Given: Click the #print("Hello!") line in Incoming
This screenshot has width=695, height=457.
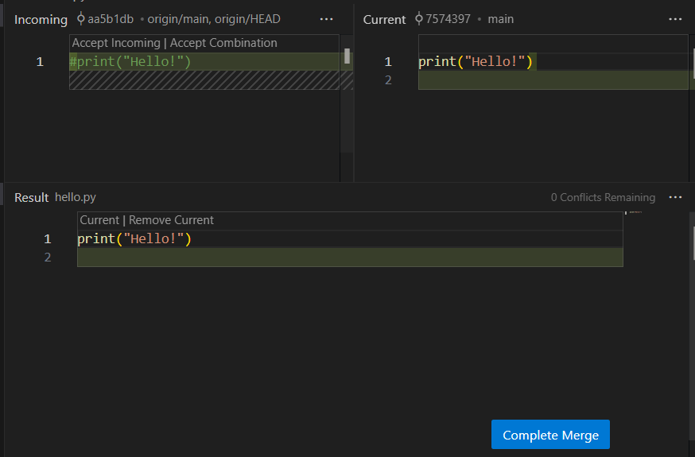Looking at the screenshot, I should pos(130,61).
